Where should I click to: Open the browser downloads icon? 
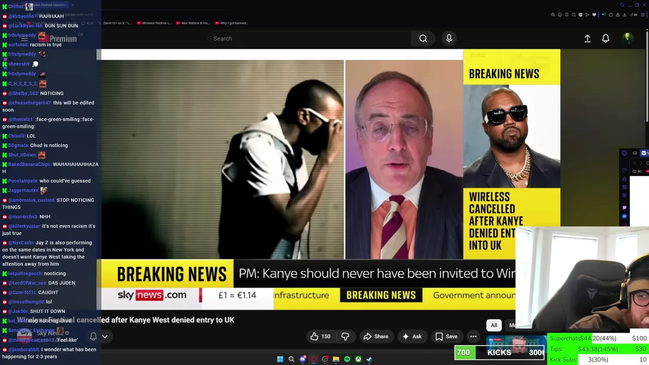(x=625, y=15)
